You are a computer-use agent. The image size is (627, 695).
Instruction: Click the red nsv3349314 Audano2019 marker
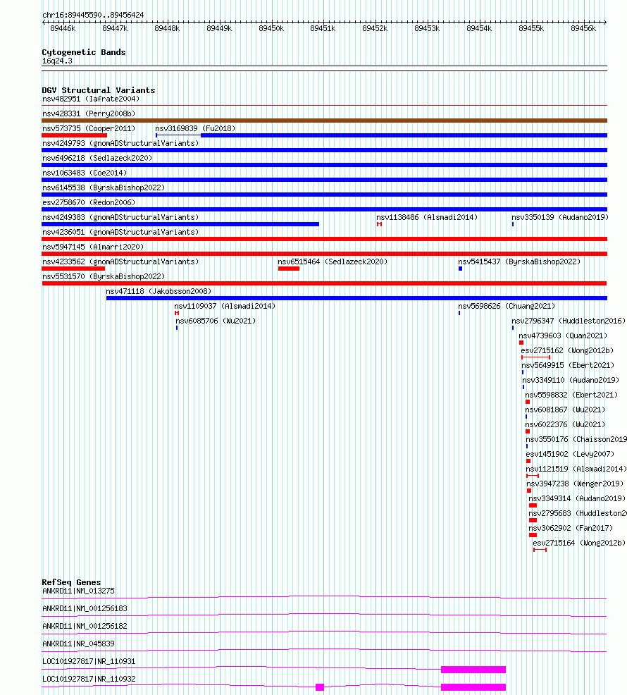click(x=533, y=505)
